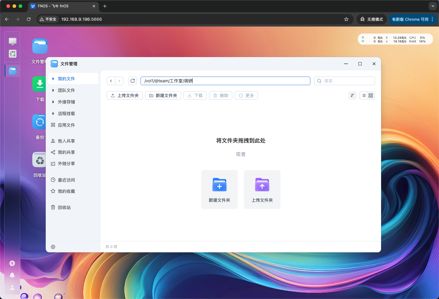The height and width of the screenshot is (299, 439).
Task: Open sort order options icon
Action: tap(352, 95)
